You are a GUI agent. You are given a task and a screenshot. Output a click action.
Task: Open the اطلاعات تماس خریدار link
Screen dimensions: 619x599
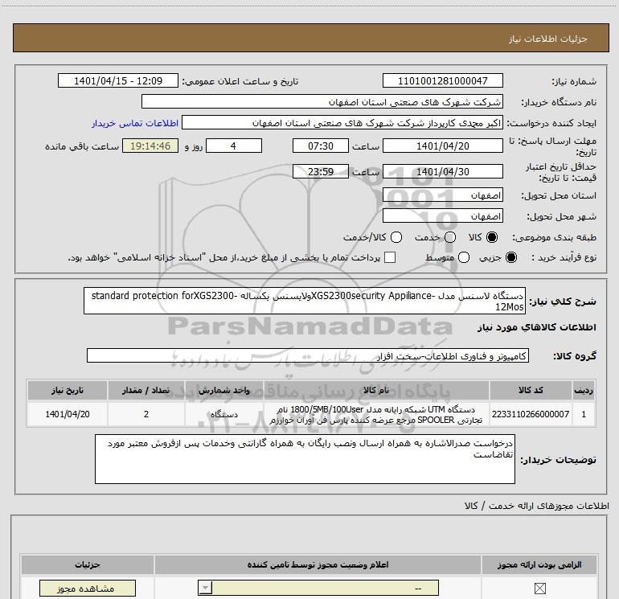click(x=135, y=123)
